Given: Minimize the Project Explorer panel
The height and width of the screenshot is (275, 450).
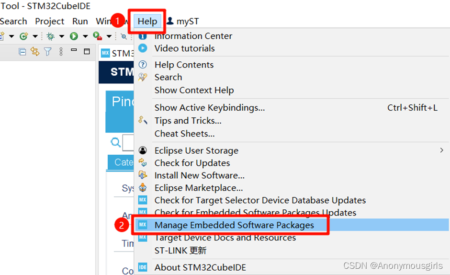Looking at the screenshot, I should coord(74,50).
